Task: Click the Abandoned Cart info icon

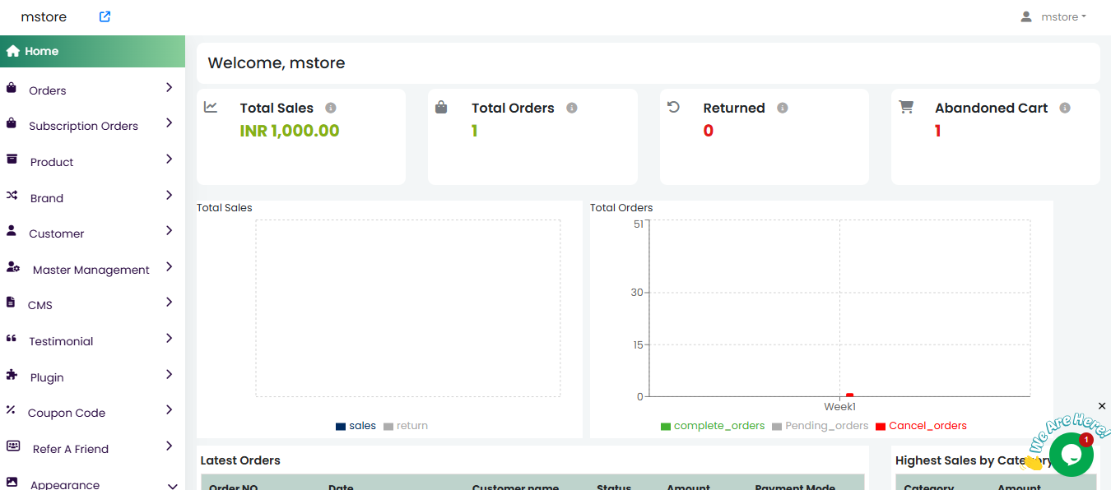Action: click(x=1065, y=108)
